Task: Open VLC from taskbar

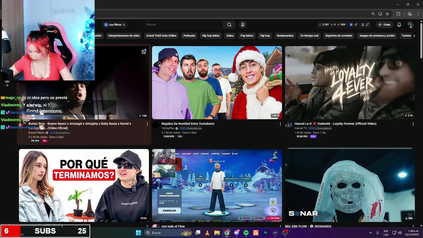Action: pyautogui.click(x=207, y=233)
